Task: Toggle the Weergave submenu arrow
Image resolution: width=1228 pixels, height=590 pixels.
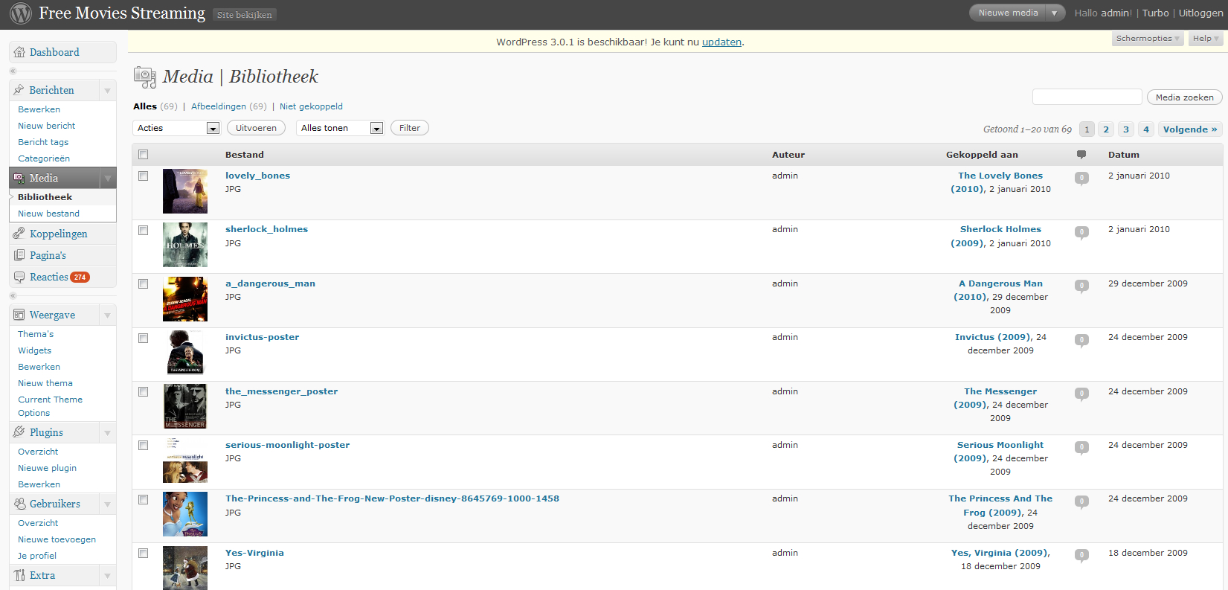Action: click(x=108, y=315)
